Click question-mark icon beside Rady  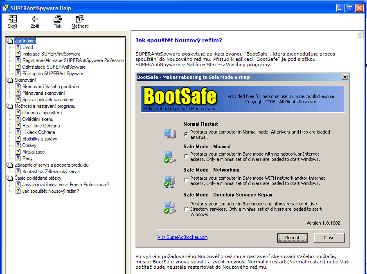coord(18,158)
